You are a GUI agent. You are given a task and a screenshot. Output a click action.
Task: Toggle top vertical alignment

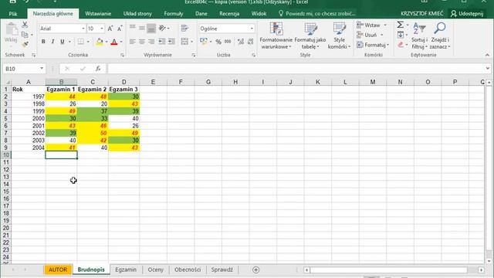pyautogui.click(x=133, y=29)
